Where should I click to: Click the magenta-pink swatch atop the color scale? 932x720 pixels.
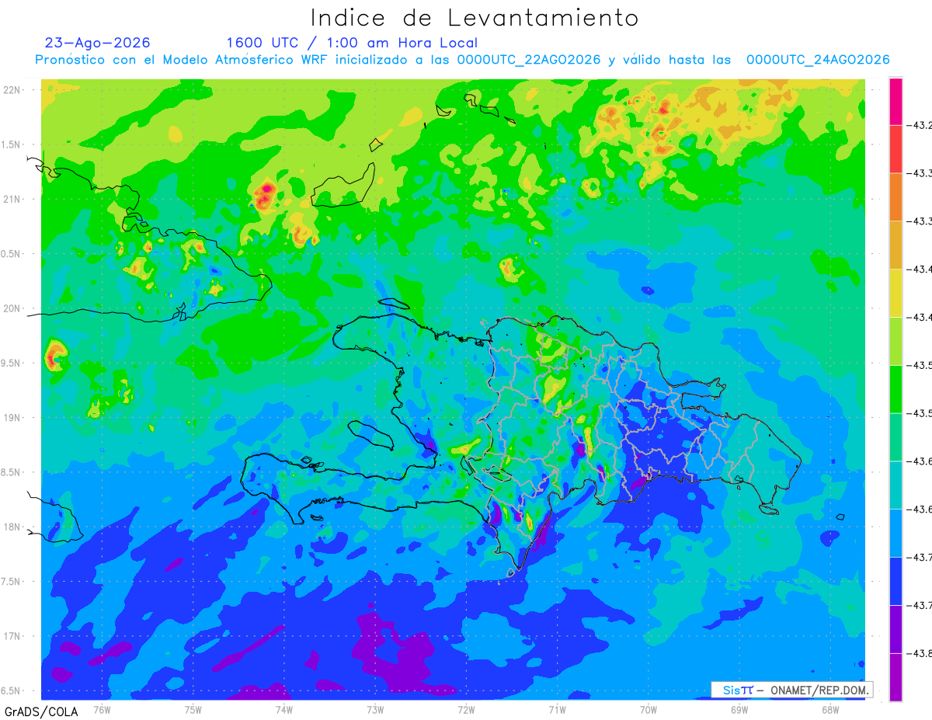tap(895, 101)
